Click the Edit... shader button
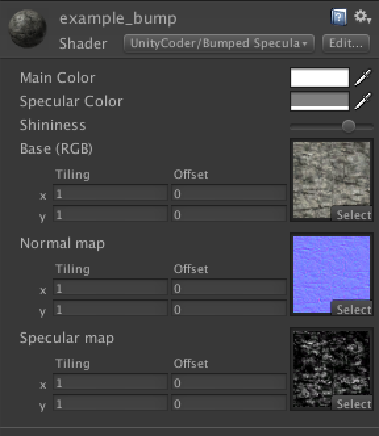 [346, 43]
